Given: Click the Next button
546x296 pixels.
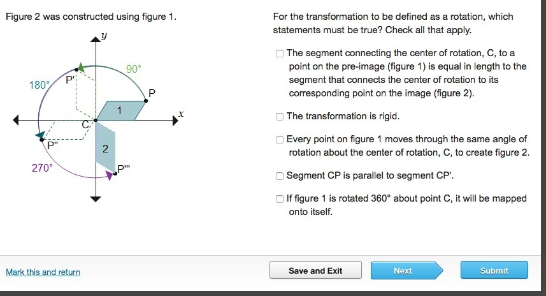Looking at the screenshot, I should (403, 270).
